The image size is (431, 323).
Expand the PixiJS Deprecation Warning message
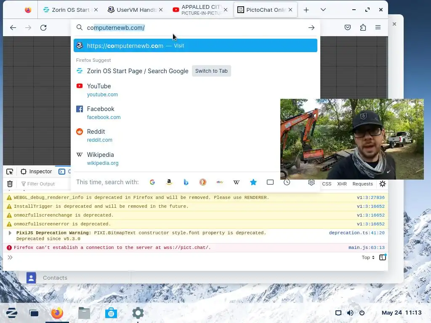[x=10, y=233]
